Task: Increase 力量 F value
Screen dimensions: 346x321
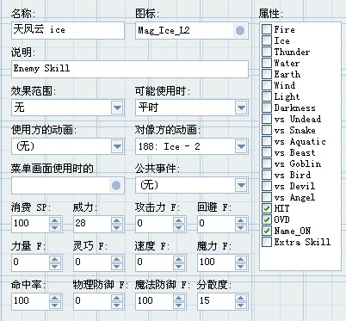Action: pos(55,259)
